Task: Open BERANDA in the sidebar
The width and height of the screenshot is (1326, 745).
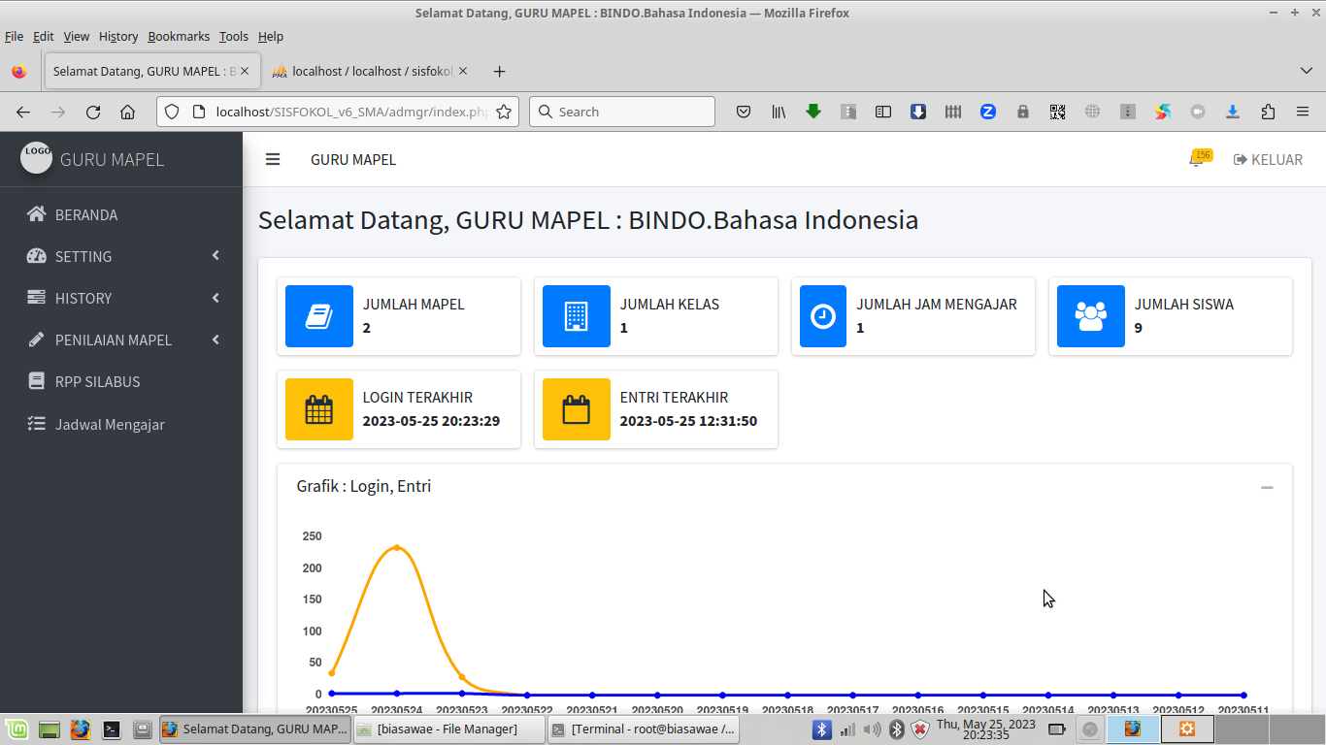Action: coord(121,214)
